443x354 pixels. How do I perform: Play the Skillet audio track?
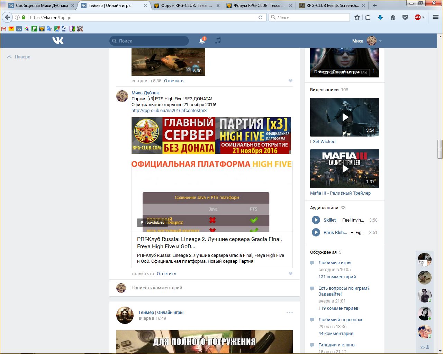click(316, 220)
